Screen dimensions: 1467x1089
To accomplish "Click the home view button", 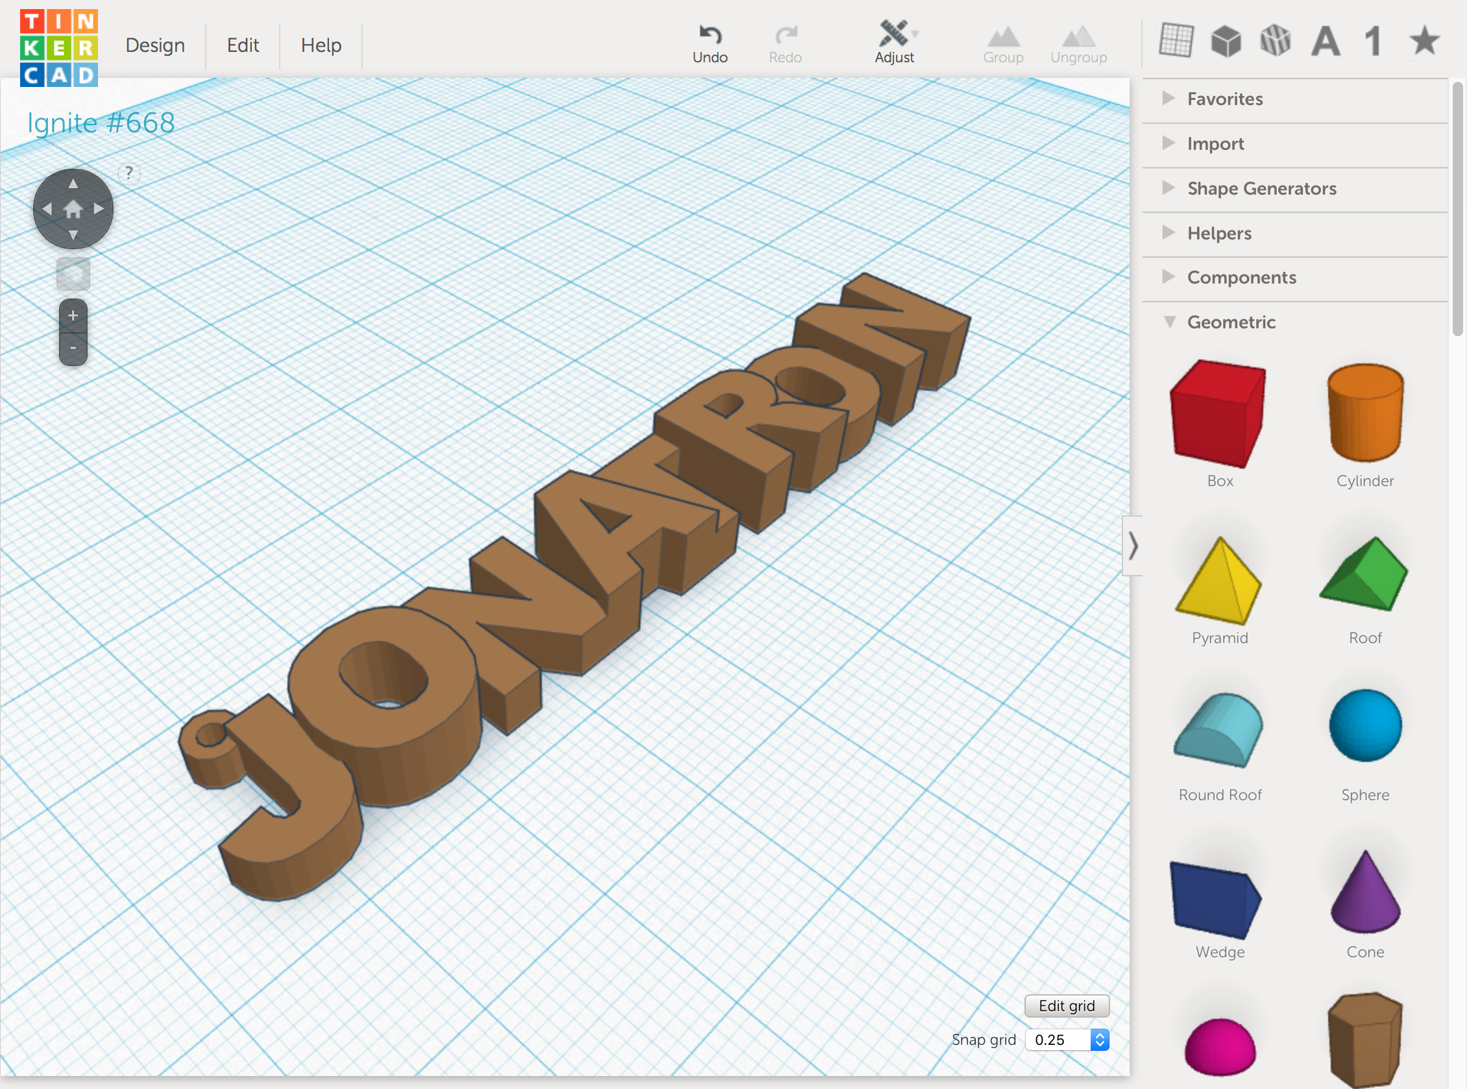I will 73,209.
